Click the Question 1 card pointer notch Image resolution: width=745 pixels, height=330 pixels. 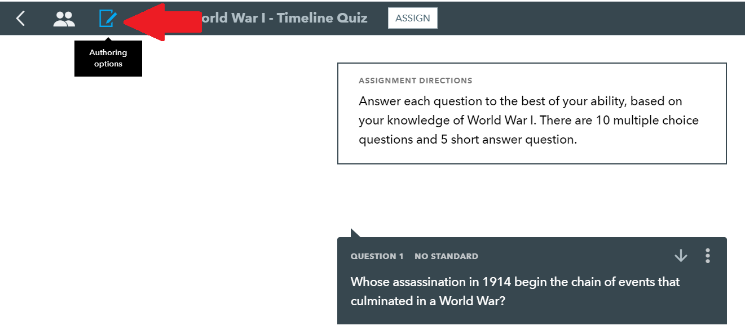356,233
